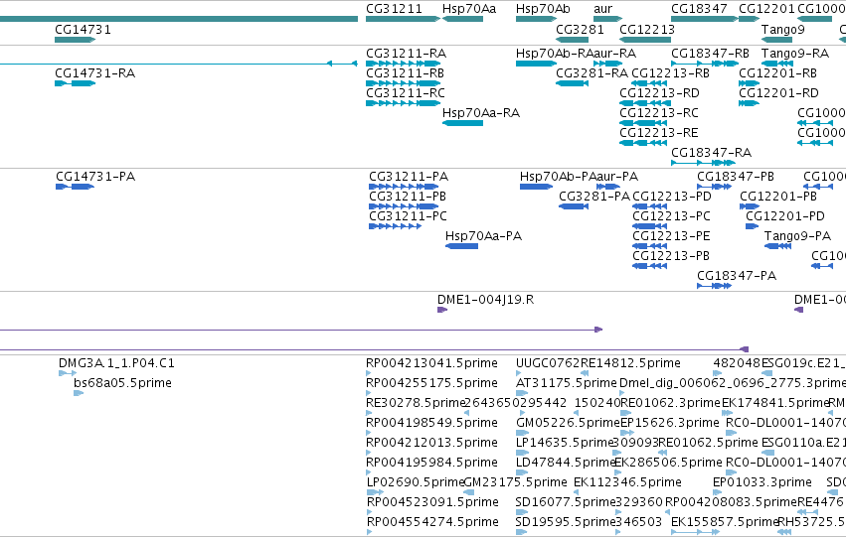Select the CG18347-RA transcript label
This screenshot has height=537, width=846.
(711, 153)
